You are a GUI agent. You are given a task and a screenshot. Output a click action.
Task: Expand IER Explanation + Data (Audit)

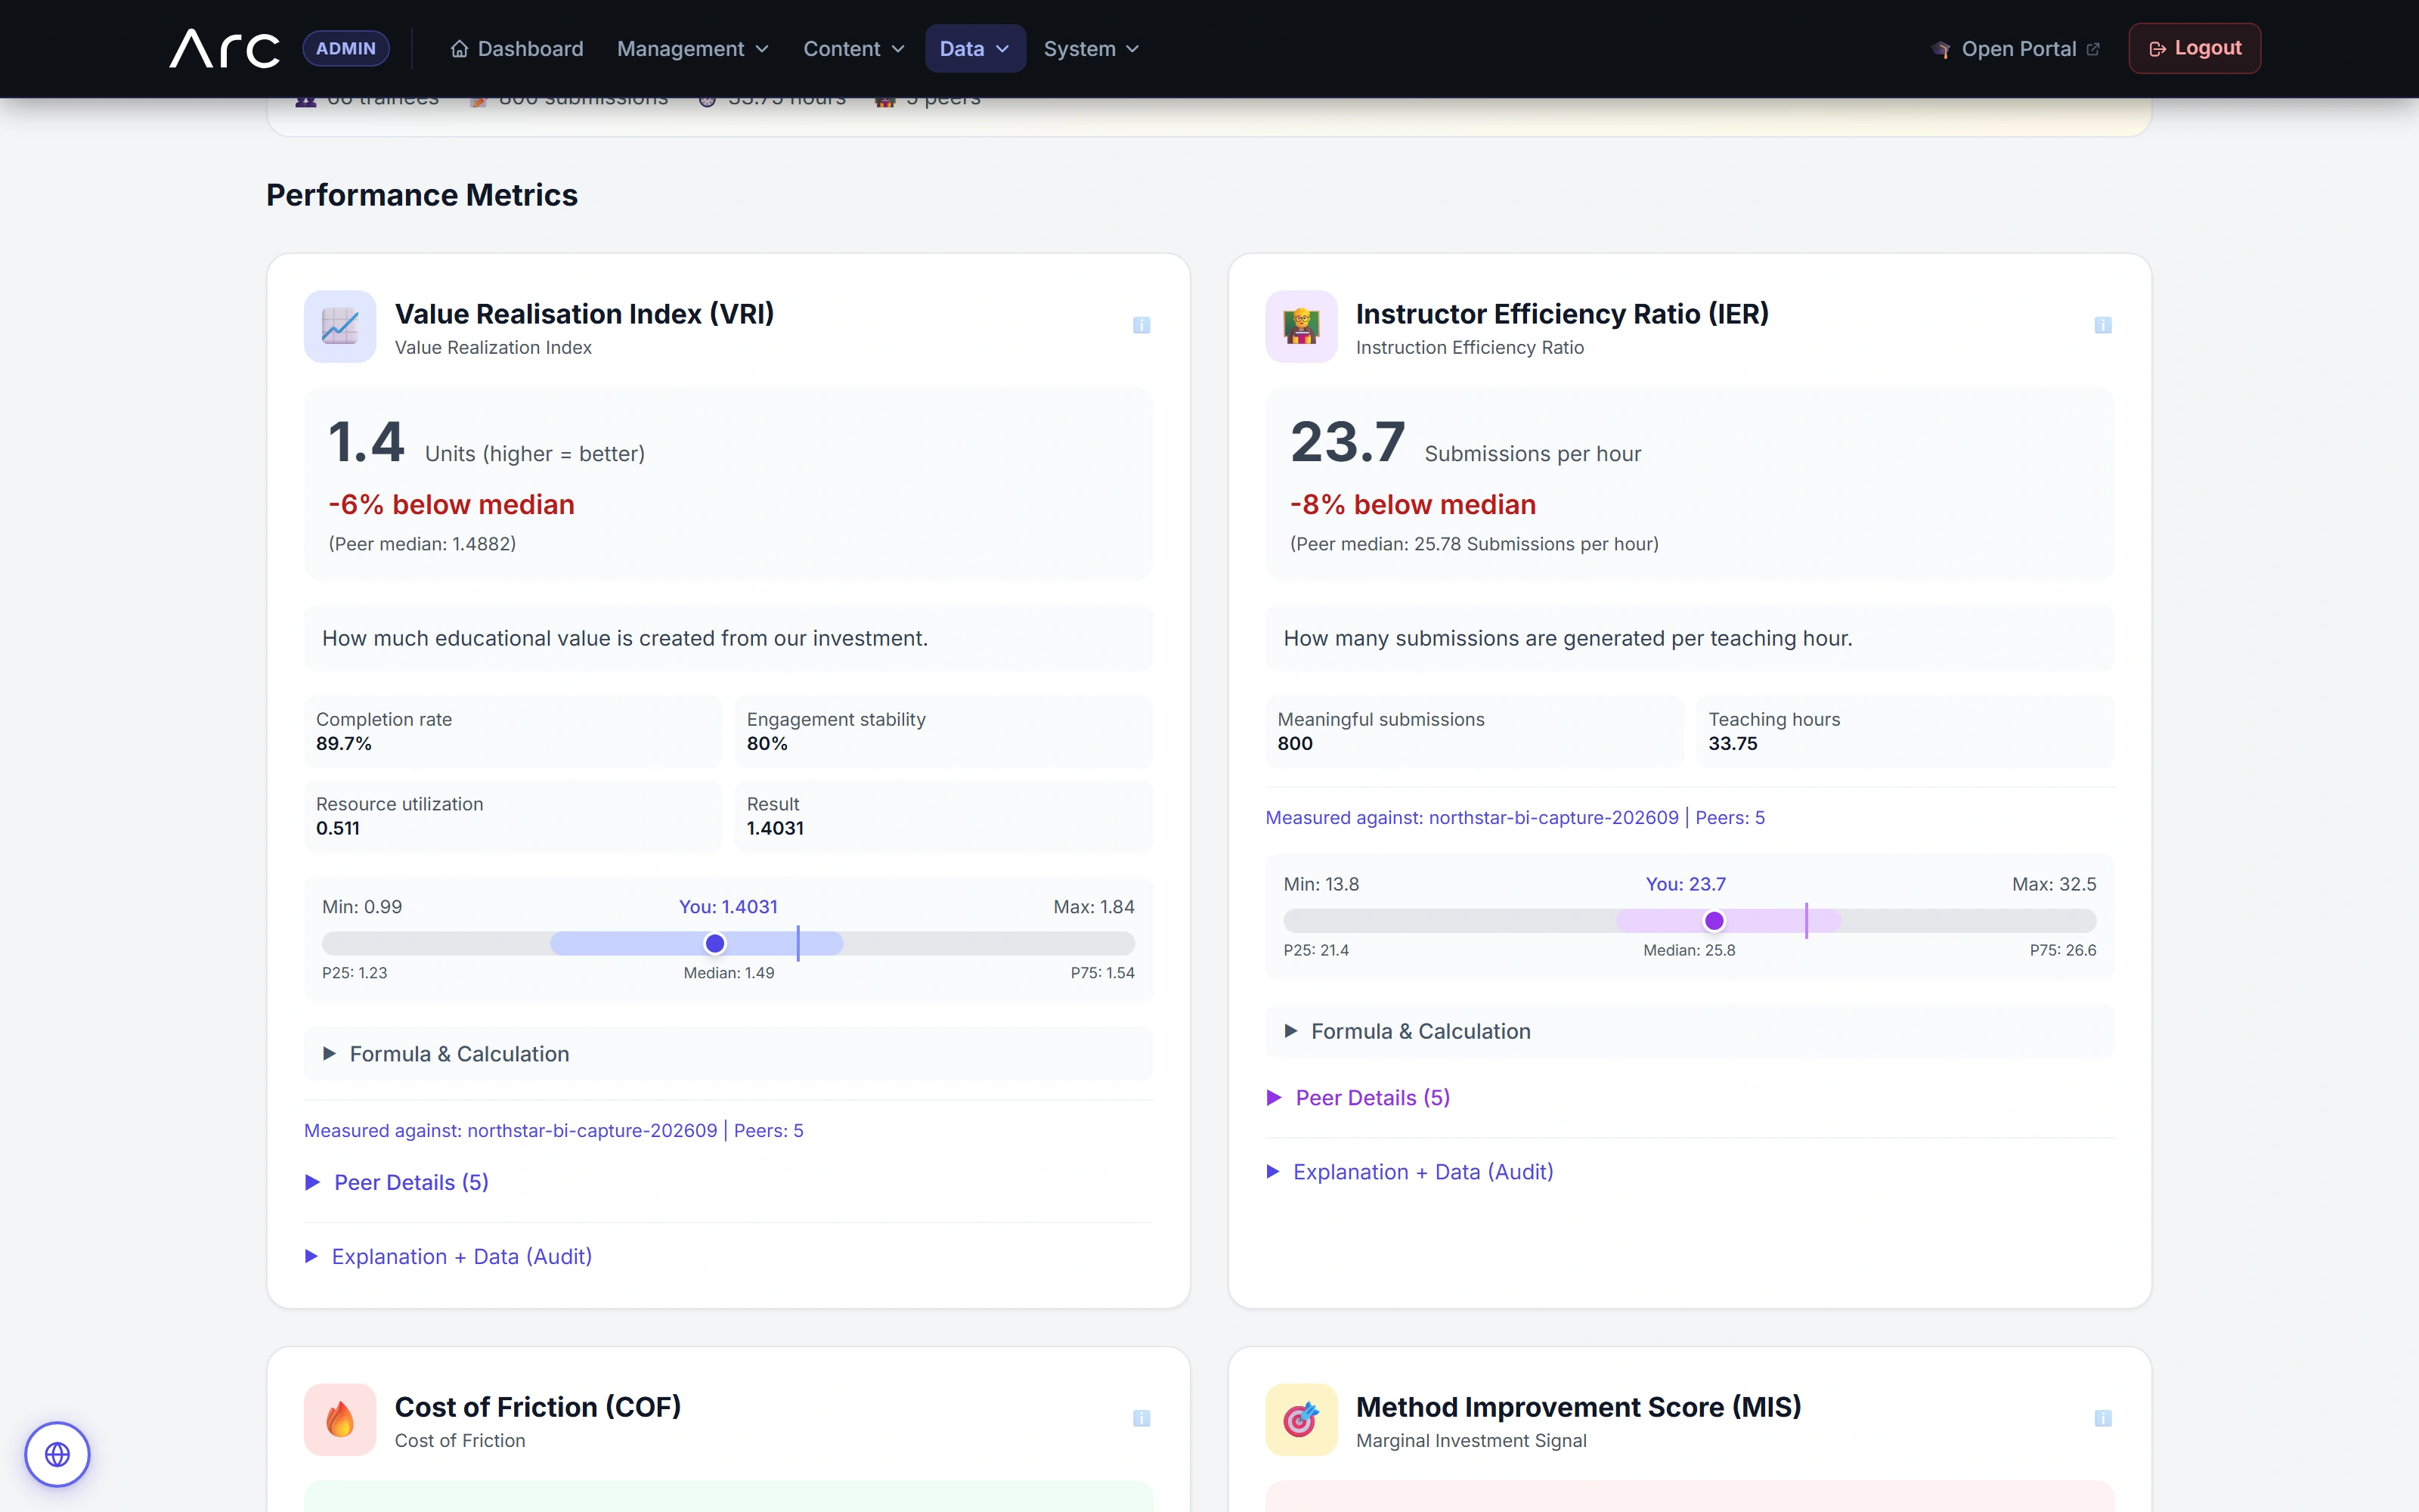pyautogui.click(x=1409, y=1171)
